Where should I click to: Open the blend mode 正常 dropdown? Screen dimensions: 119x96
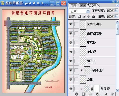pyautogui.click(x=88, y=11)
